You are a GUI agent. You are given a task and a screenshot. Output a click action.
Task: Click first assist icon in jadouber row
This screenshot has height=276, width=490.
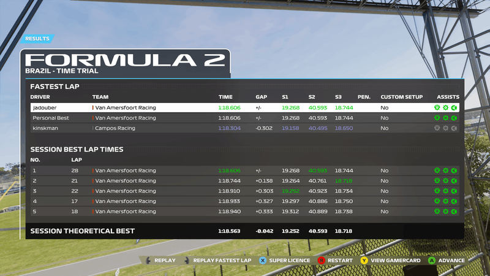pos(437,108)
